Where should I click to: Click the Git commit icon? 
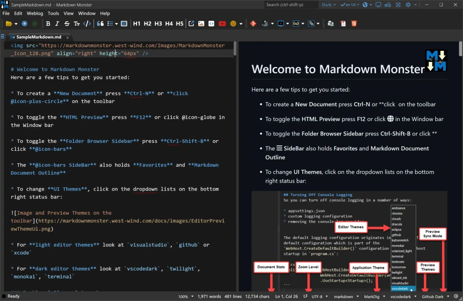[x=253, y=24]
